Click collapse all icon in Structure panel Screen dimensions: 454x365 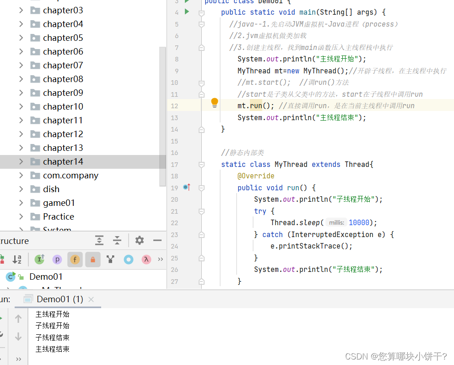117,240
